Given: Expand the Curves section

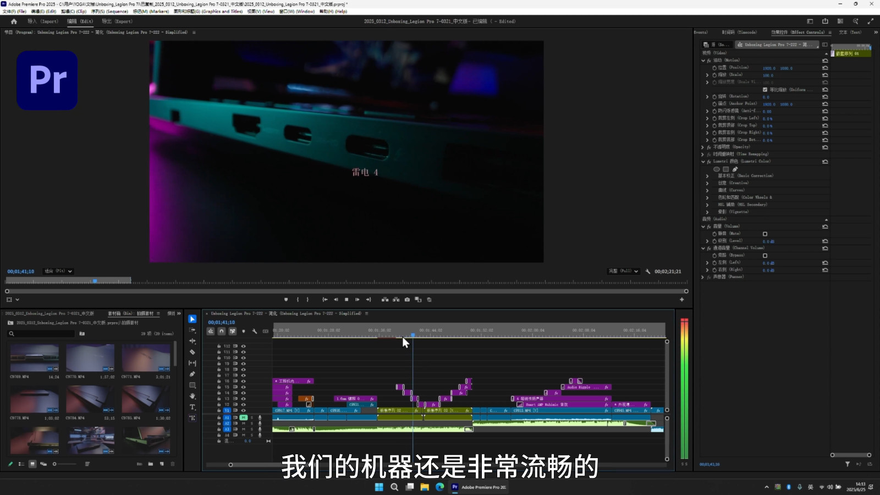Looking at the screenshot, I should pyautogui.click(x=707, y=190).
